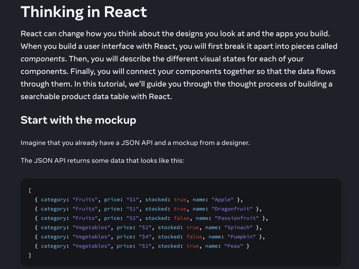Click "Vegetables" on the Peas code line
Viewport: 359px width, 269px height.
pyautogui.click(x=91, y=246)
